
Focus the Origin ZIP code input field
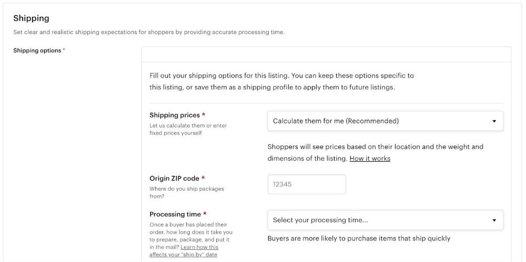pos(307,184)
